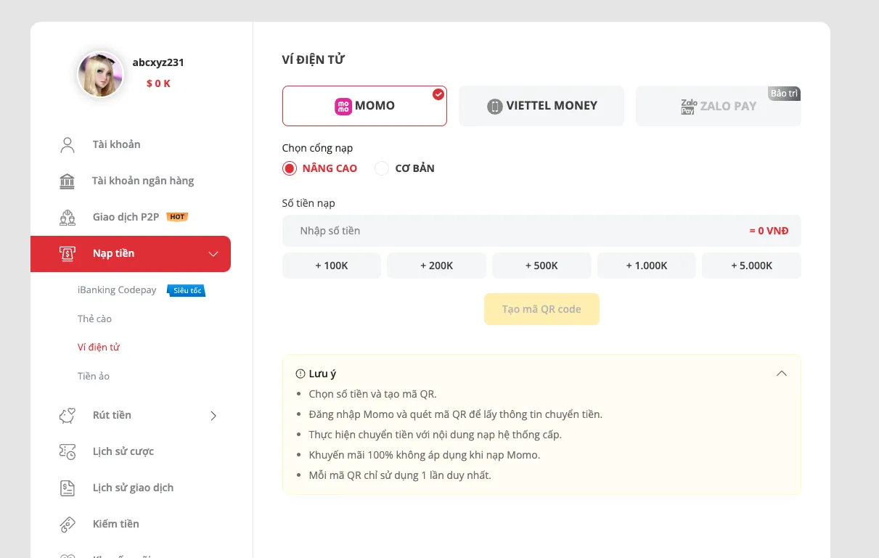Select the VIETTEL MONEY wallet tab
This screenshot has height=558, width=879.
[541, 106]
